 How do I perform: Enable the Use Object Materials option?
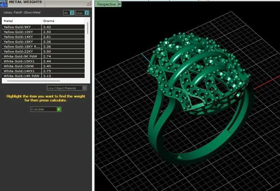click(x=84, y=88)
